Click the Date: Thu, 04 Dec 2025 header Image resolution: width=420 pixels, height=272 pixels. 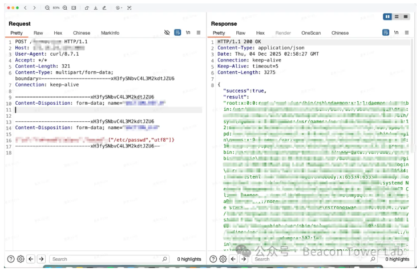click(268, 54)
